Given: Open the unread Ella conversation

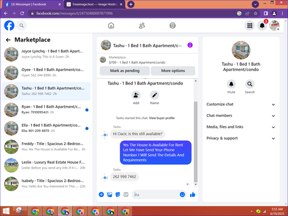Looking at the screenshot, I should coord(46,128).
